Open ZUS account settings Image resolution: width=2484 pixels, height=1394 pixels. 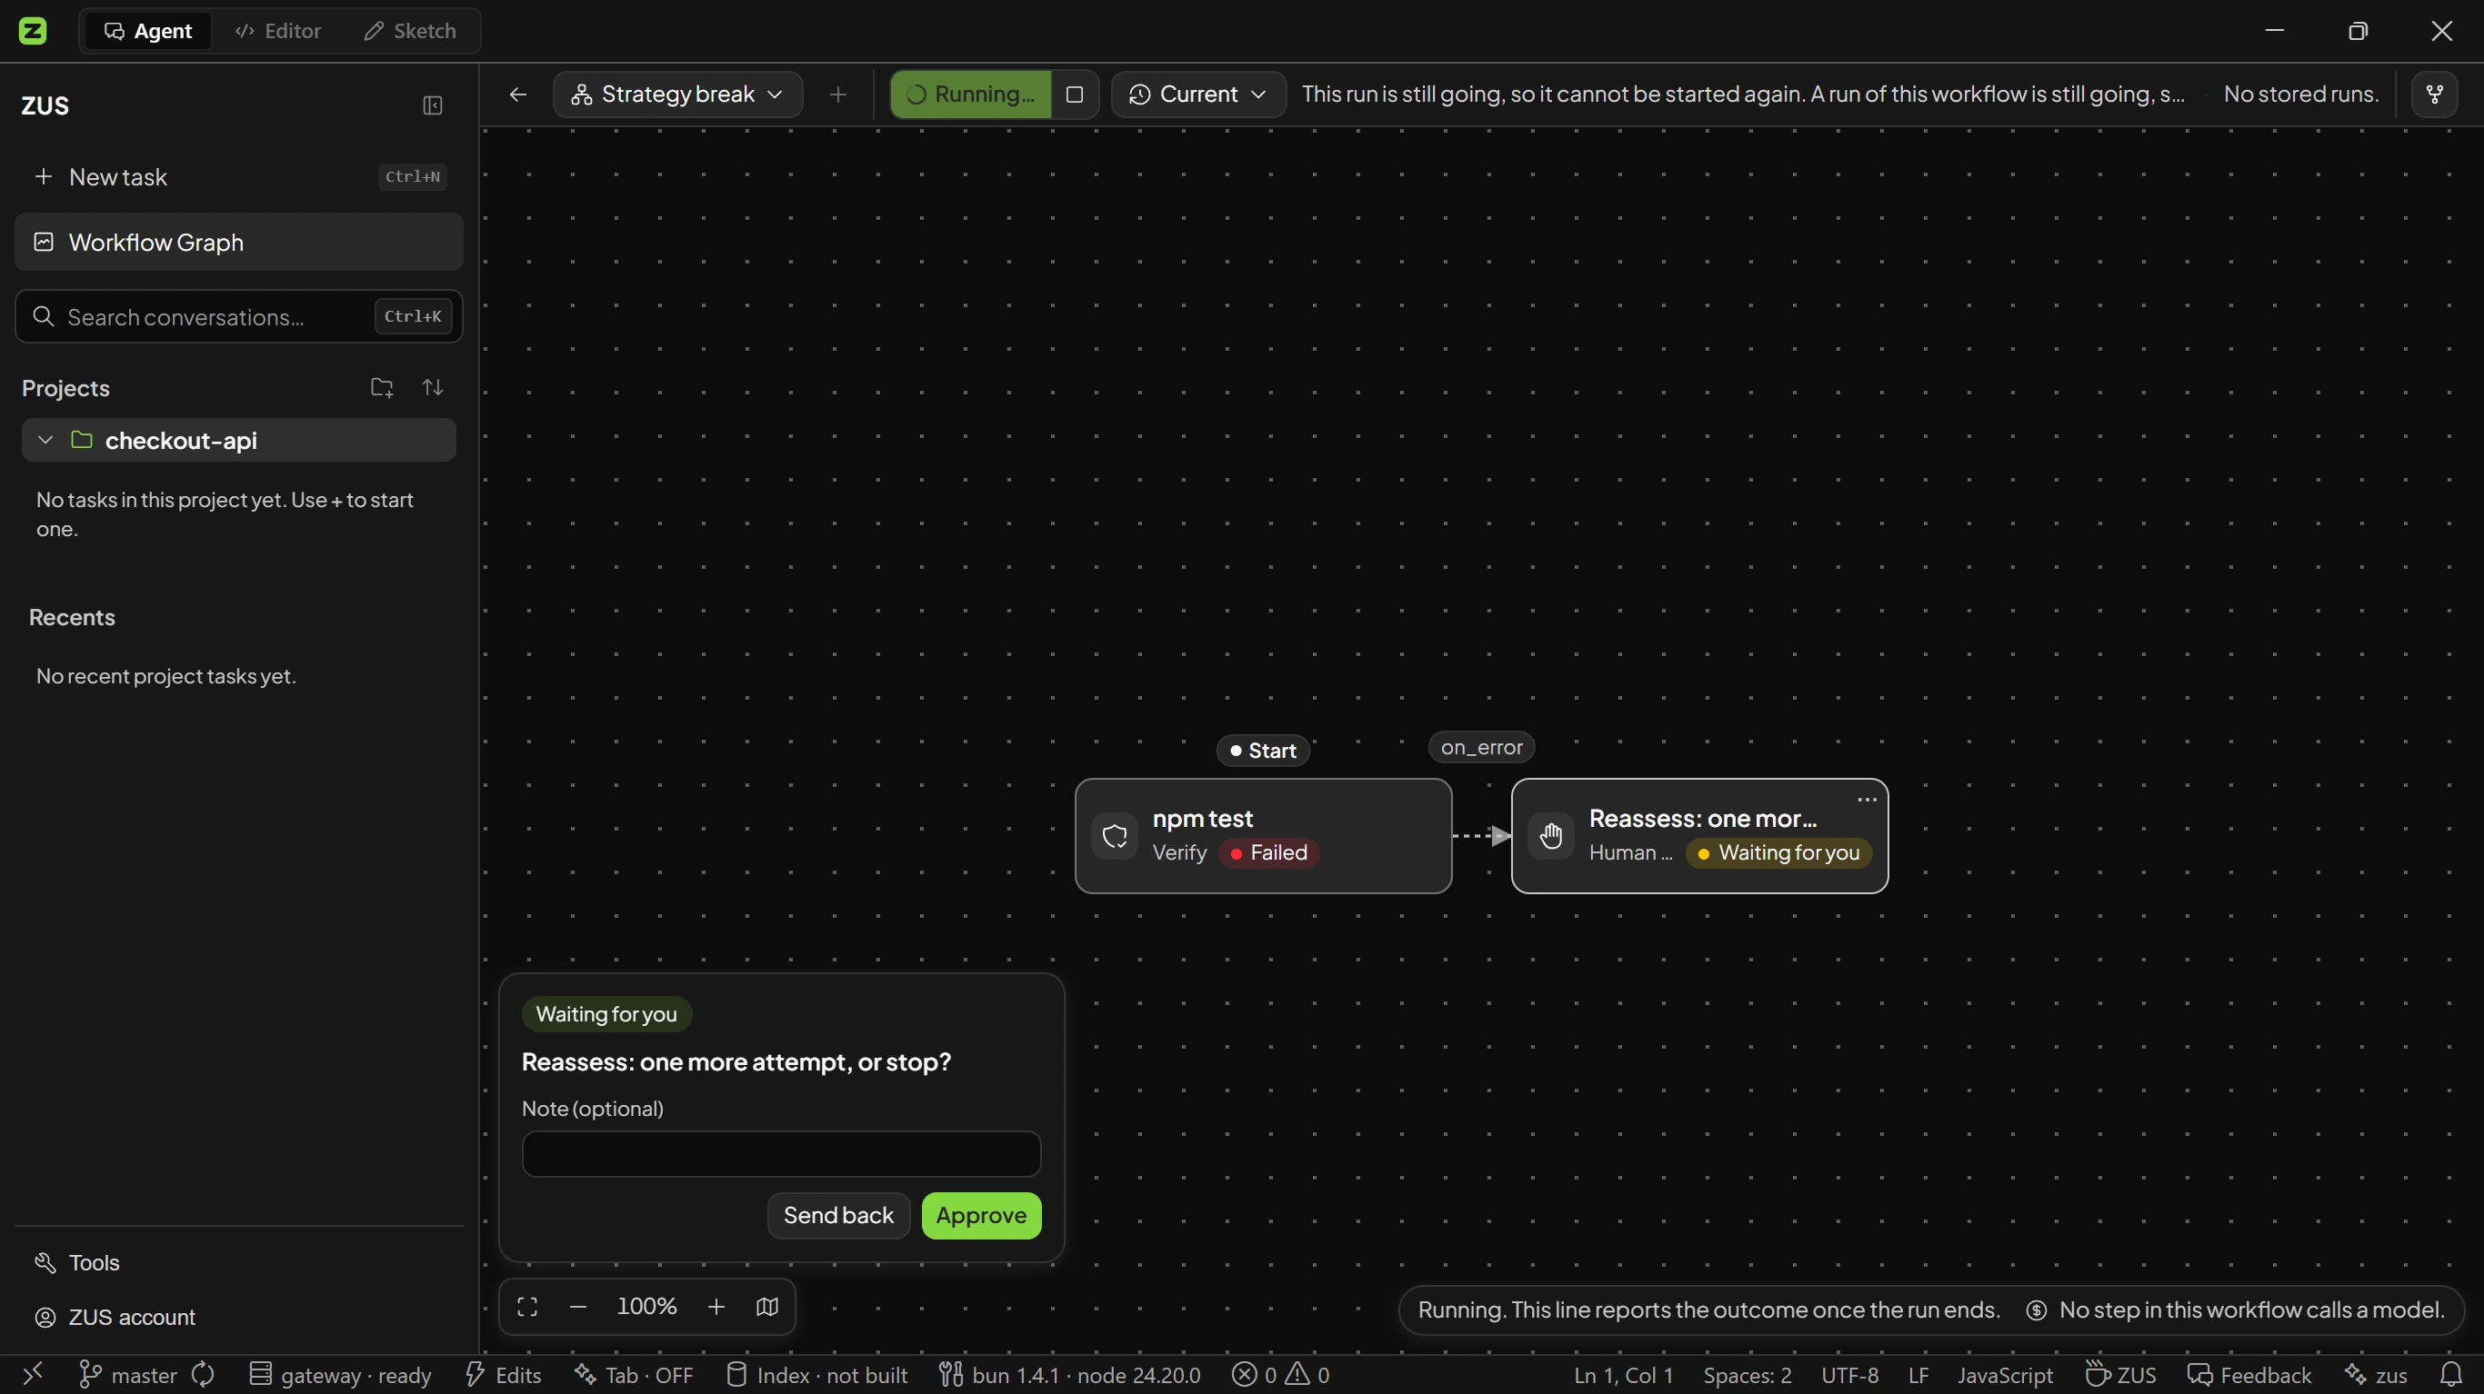tap(115, 1318)
